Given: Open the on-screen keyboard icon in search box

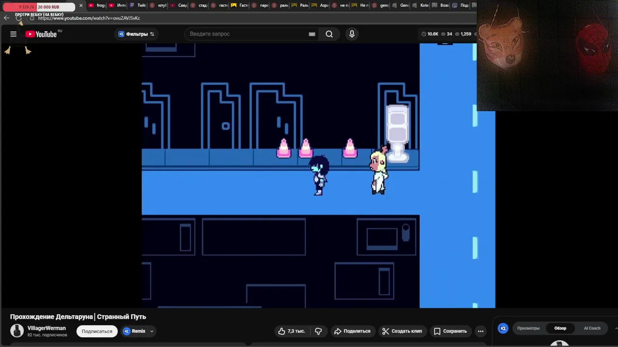Looking at the screenshot, I should coord(312,34).
